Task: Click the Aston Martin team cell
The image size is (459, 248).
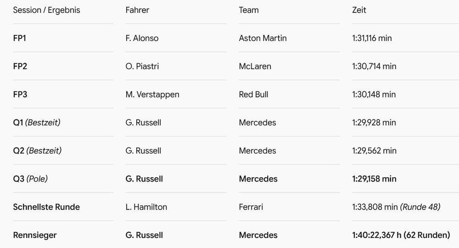Action: pyautogui.click(x=263, y=38)
